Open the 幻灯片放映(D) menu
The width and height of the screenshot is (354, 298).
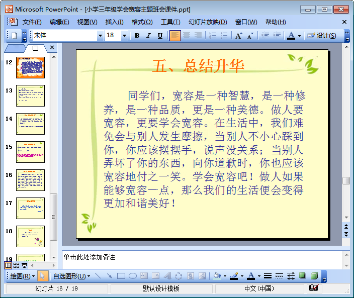click(208, 22)
